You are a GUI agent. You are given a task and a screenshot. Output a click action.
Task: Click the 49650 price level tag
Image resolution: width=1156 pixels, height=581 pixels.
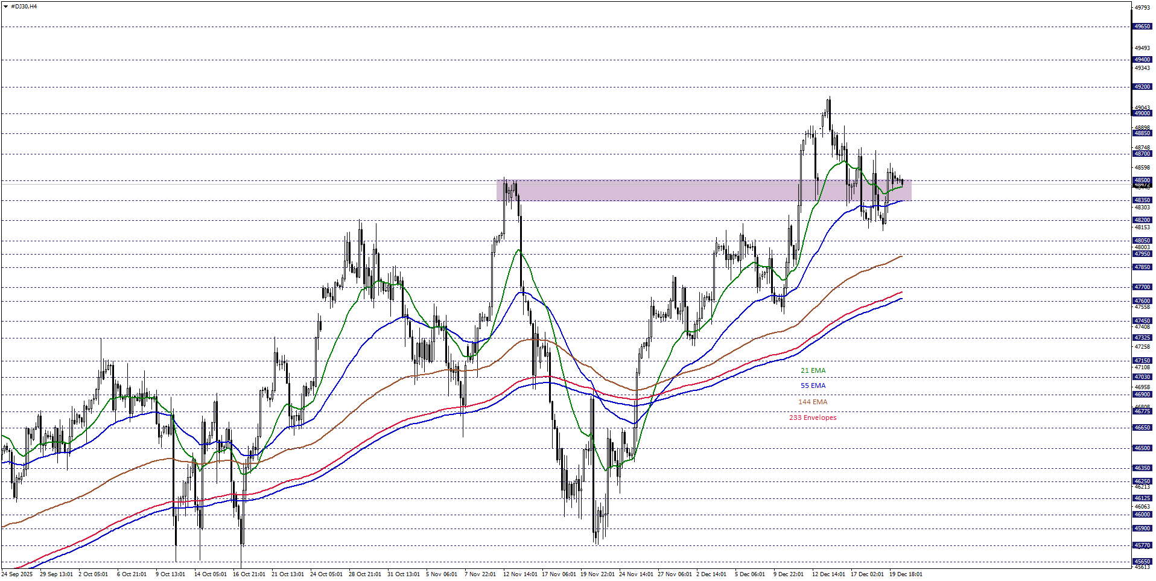tap(1142, 27)
